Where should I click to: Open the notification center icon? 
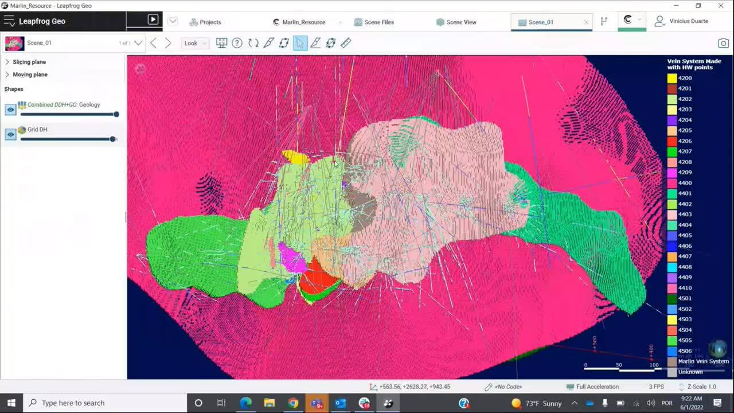coord(717,403)
